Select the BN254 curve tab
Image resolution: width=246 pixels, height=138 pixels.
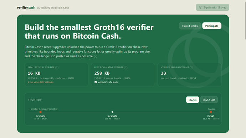tap(193, 100)
